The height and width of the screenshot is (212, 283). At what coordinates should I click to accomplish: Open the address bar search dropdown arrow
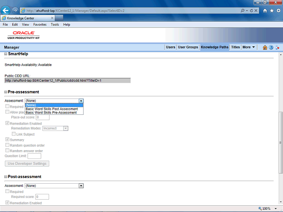(x=247, y=11)
